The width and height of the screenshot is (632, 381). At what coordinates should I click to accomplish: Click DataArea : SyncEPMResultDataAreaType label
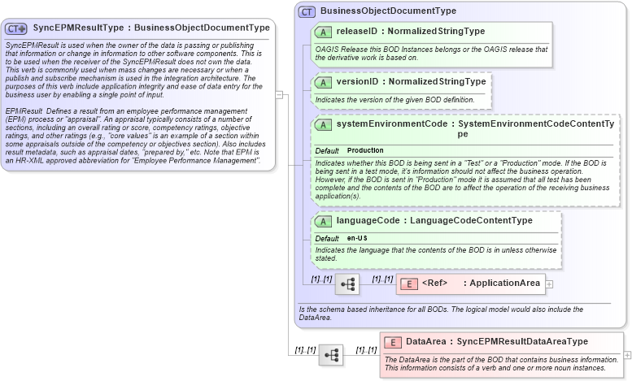[x=496, y=341]
